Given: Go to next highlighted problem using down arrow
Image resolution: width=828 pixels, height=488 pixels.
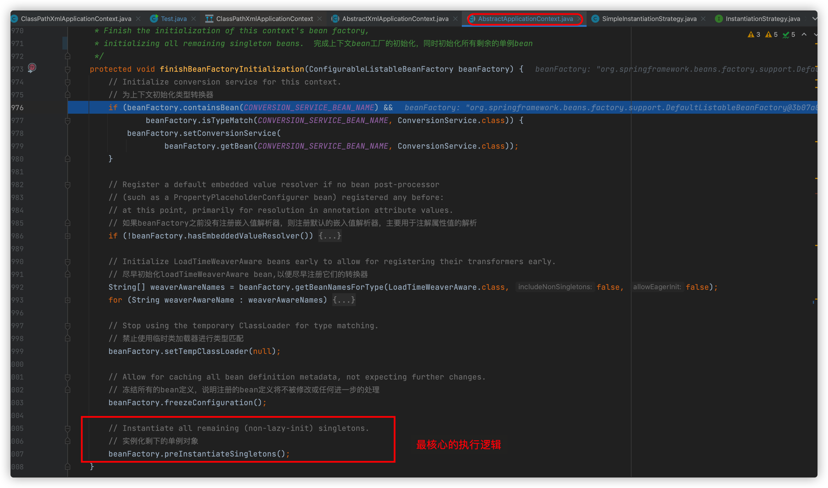Looking at the screenshot, I should (x=815, y=34).
